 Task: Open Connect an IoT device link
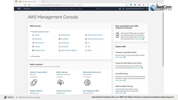point(64,91)
